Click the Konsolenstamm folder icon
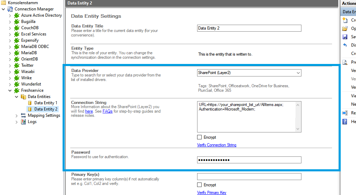 click(3, 3)
